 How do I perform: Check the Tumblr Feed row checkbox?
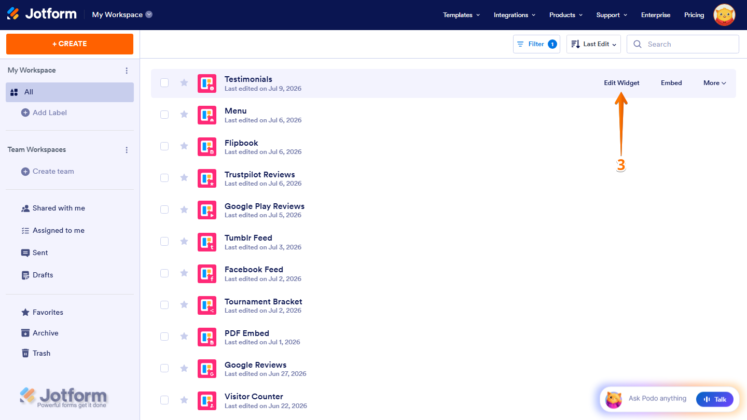click(x=164, y=241)
